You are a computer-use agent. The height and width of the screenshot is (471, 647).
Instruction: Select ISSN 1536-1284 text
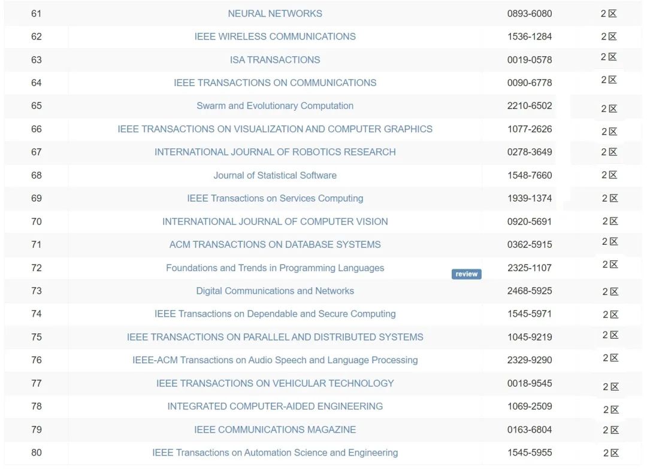click(x=530, y=37)
